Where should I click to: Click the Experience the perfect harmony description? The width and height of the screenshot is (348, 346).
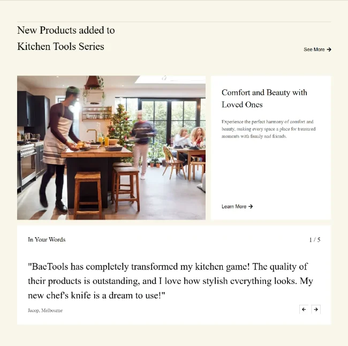point(268,129)
